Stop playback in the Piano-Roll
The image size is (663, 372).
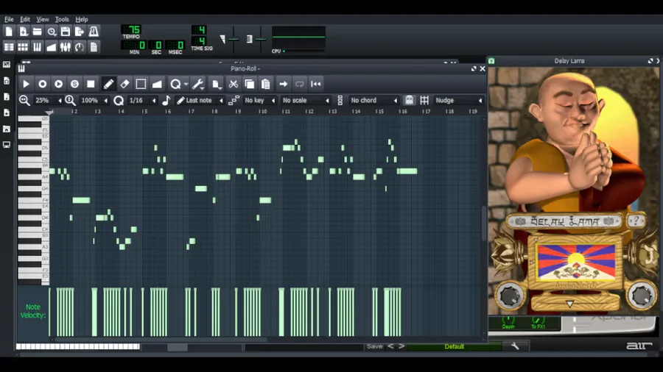91,84
